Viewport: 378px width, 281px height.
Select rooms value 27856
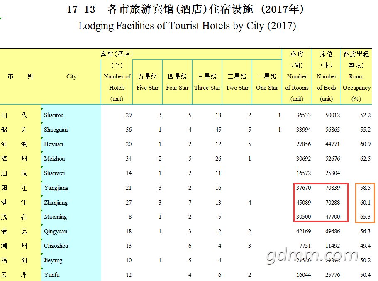point(303,144)
